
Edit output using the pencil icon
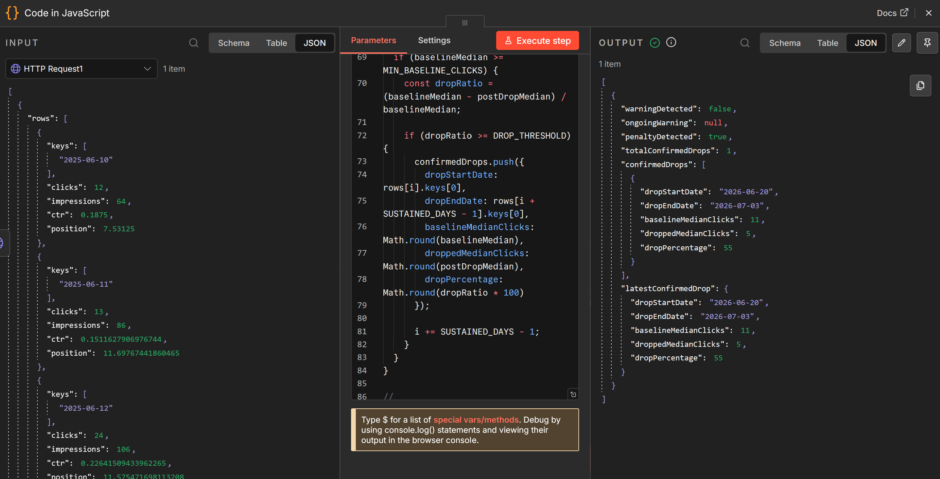pos(901,43)
